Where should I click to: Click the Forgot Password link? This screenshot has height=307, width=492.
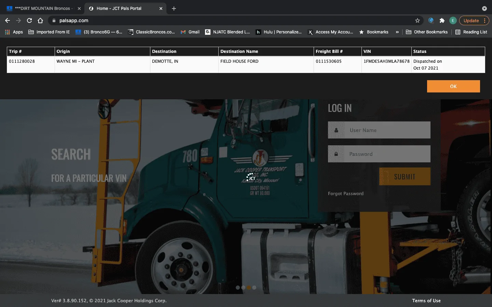click(x=346, y=193)
